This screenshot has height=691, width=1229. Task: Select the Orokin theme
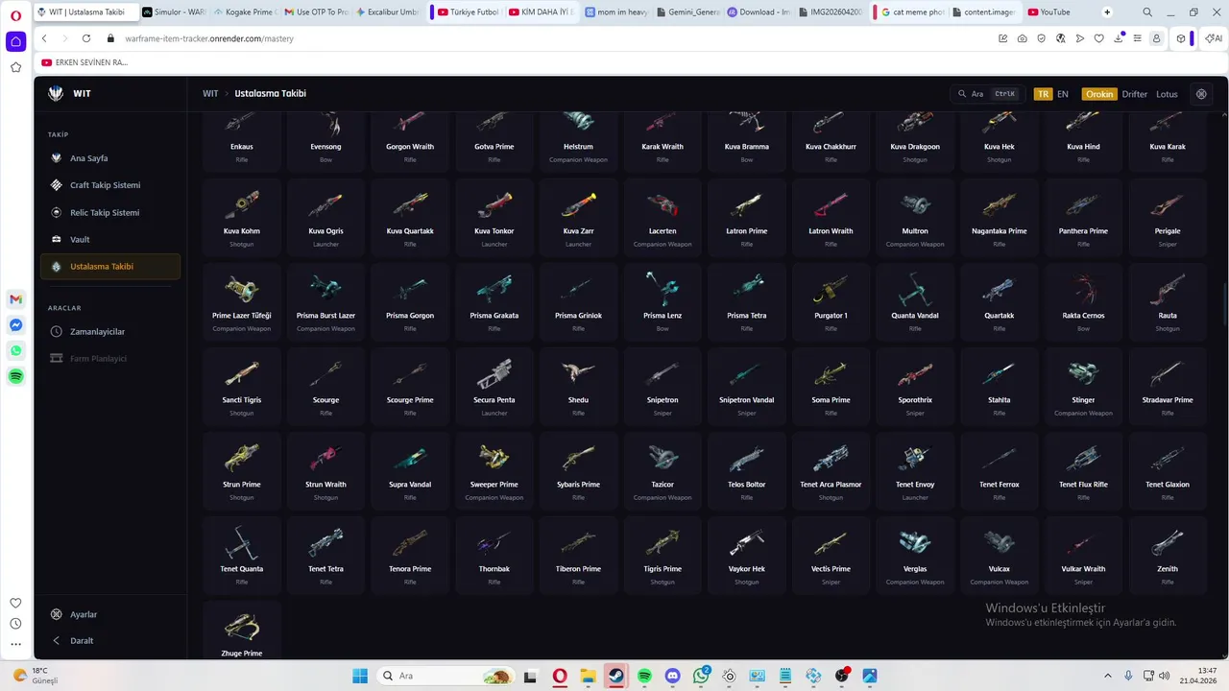pyautogui.click(x=1099, y=94)
